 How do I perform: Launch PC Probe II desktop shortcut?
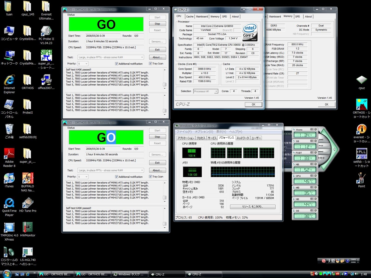(46, 31)
